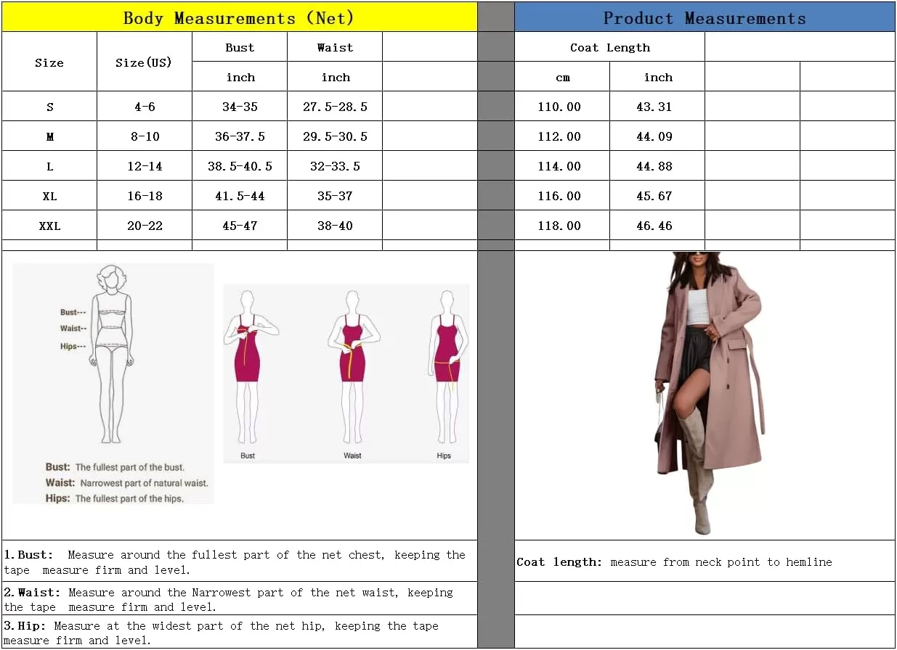The image size is (897, 650).
Task: Select coat length 118.00 cm
Action: coord(562,226)
